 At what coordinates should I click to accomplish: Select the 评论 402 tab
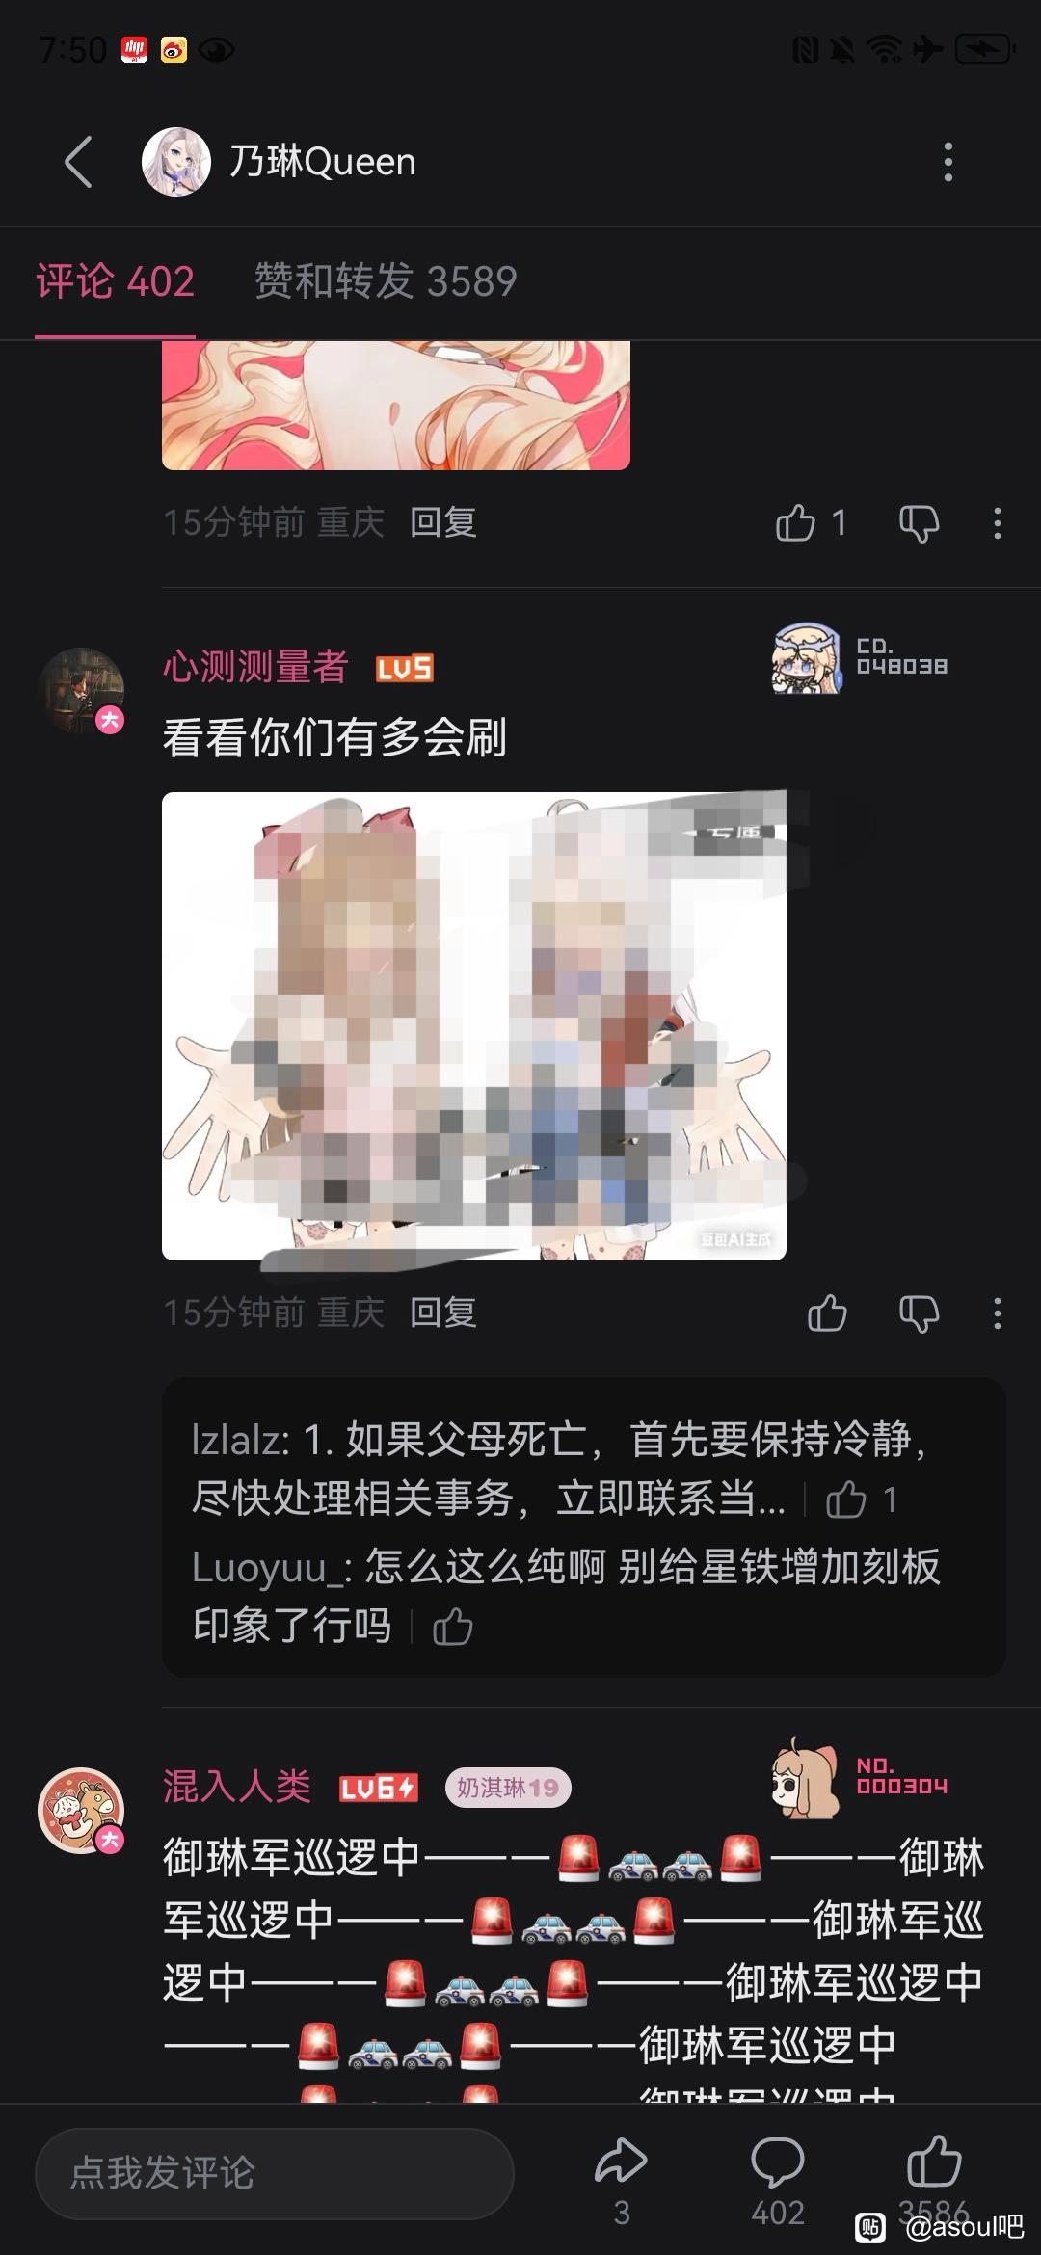pyautogui.click(x=116, y=281)
